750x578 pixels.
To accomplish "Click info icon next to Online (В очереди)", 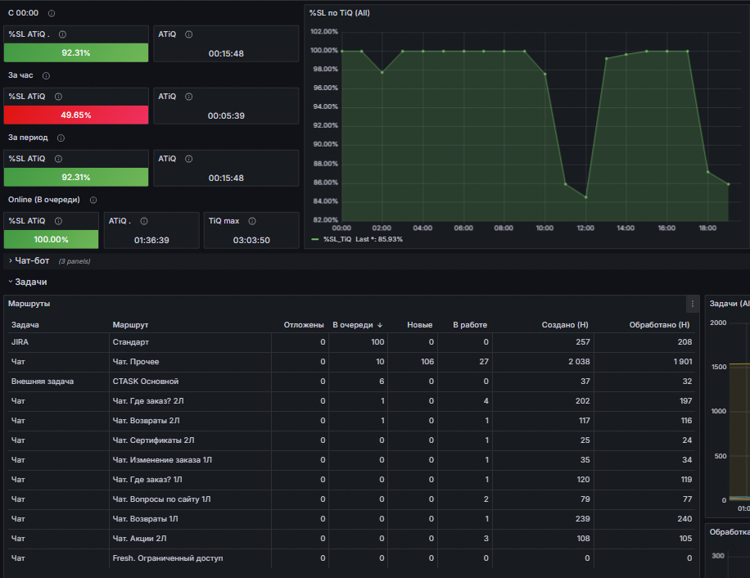I will click(93, 200).
